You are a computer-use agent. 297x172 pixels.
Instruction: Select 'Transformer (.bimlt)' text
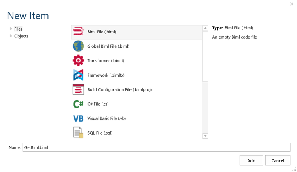(106, 61)
